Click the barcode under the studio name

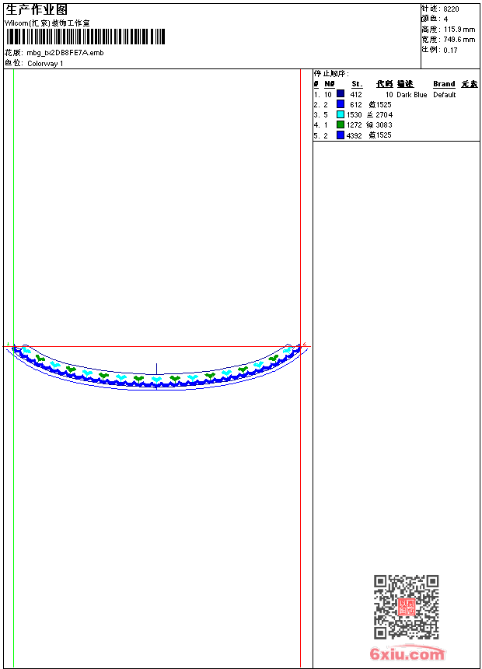click(x=86, y=37)
